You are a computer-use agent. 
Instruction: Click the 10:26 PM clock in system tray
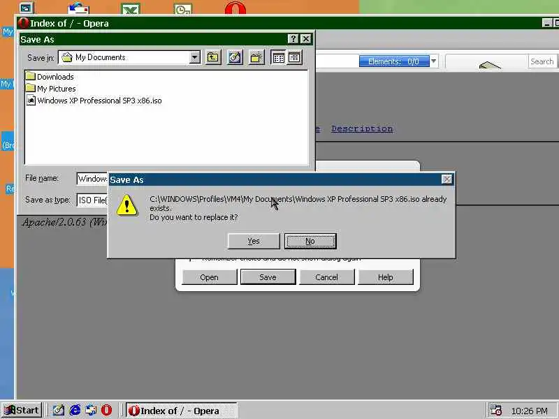(x=530, y=411)
